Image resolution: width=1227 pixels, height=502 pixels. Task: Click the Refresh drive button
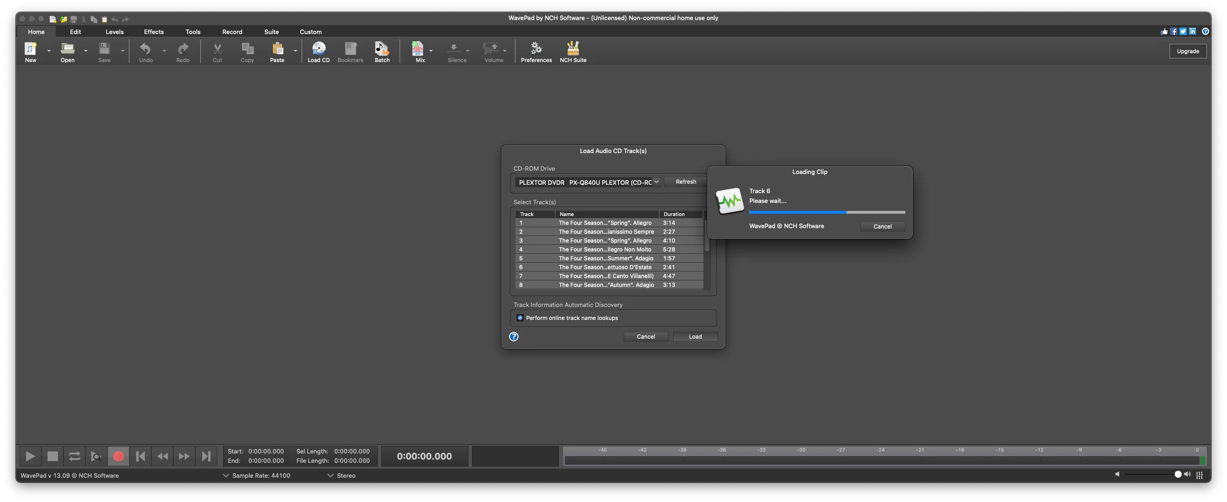click(685, 182)
